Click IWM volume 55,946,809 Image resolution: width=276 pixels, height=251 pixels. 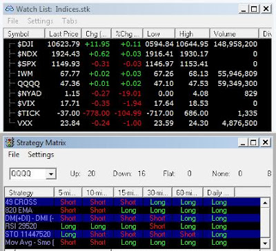[x=237, y=74]
